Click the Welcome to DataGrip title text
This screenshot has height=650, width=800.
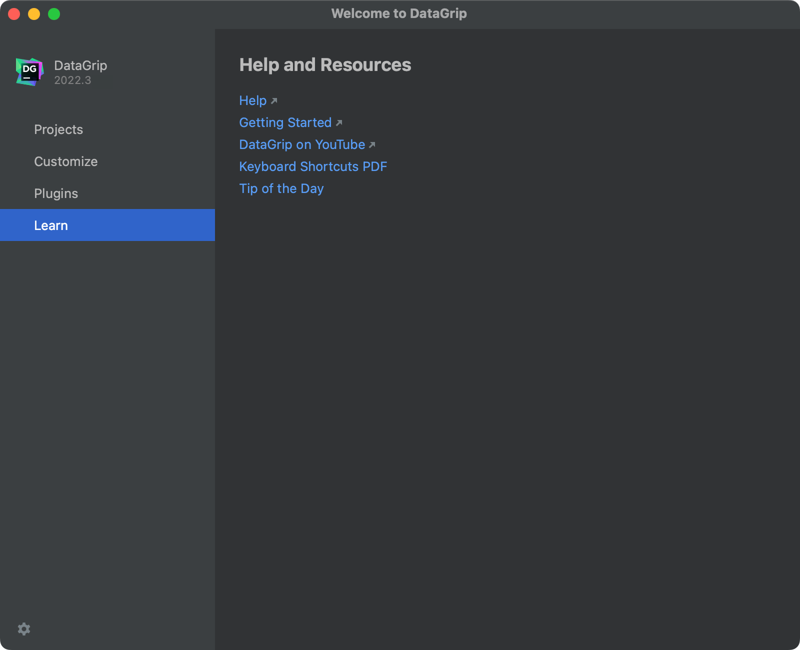point(399,13)
